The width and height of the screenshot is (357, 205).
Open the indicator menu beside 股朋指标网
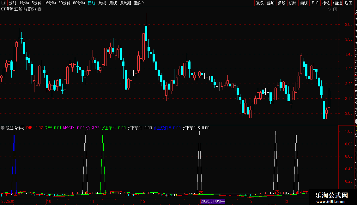pyautogui.click(x=3, y=128)
